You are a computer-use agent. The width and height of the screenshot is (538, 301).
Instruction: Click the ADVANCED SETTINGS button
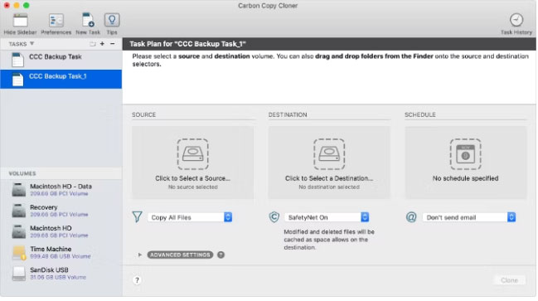(180, 255)
